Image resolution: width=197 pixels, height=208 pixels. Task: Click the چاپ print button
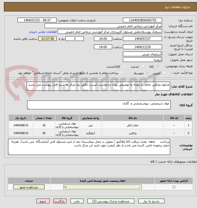(77, 201)
